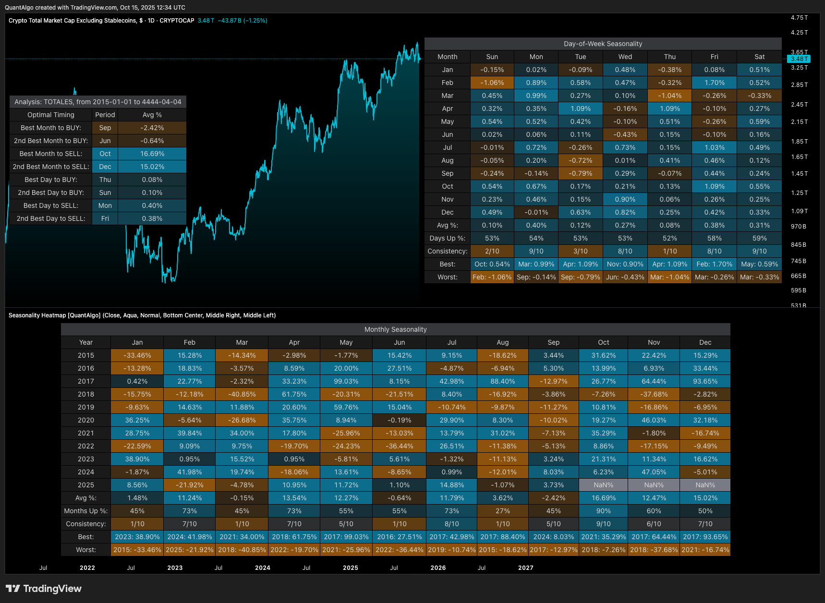Viewport: 825px width, 603px height.
Task: Click the 2024 label on the time axis
Action: (x=263, y=568)
